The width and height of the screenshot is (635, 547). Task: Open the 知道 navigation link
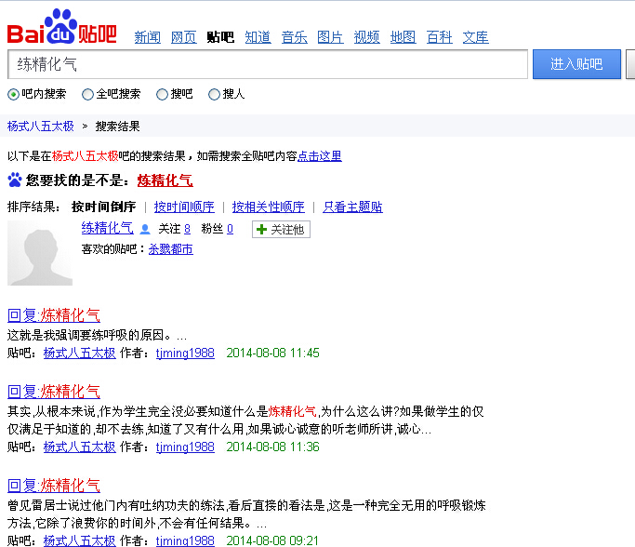coord(258,37)
